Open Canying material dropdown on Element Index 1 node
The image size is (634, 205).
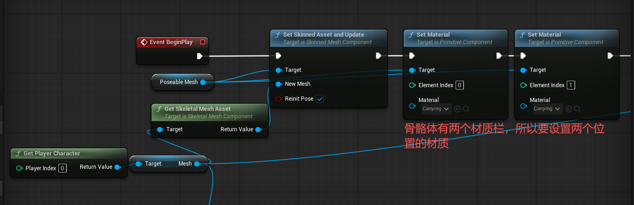pos(547,109)
